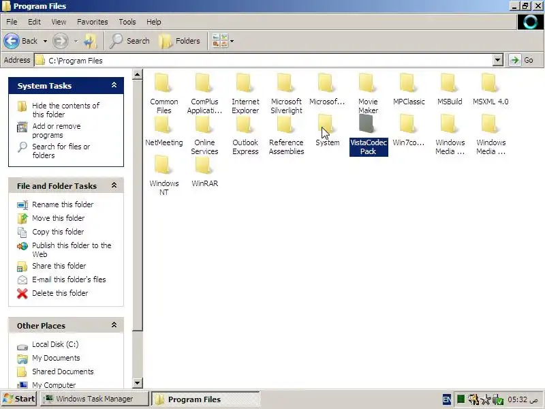Image resolution: width=545 pixels, height=409 pixels.
Task: Select the System folder
Action: coord(327,131)
